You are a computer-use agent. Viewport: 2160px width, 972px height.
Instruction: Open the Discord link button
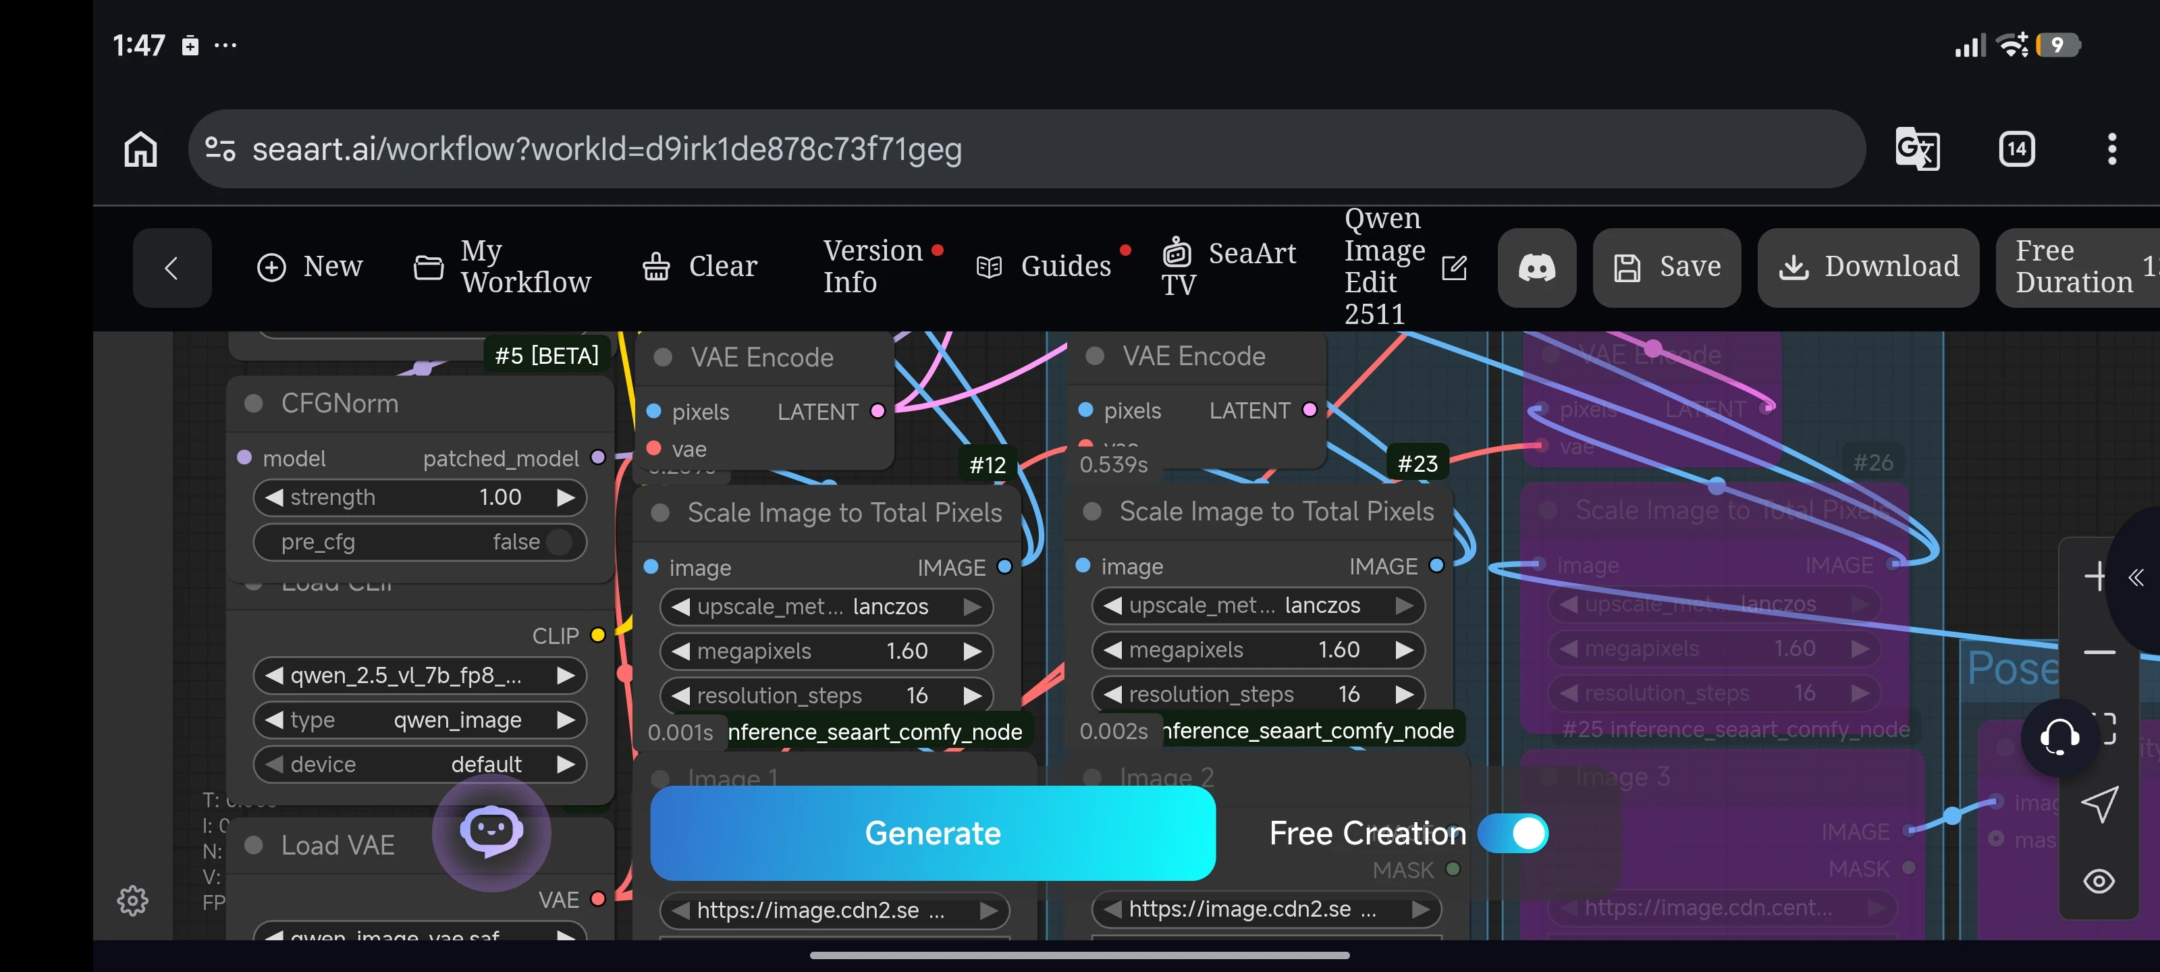pos(1536,267)
